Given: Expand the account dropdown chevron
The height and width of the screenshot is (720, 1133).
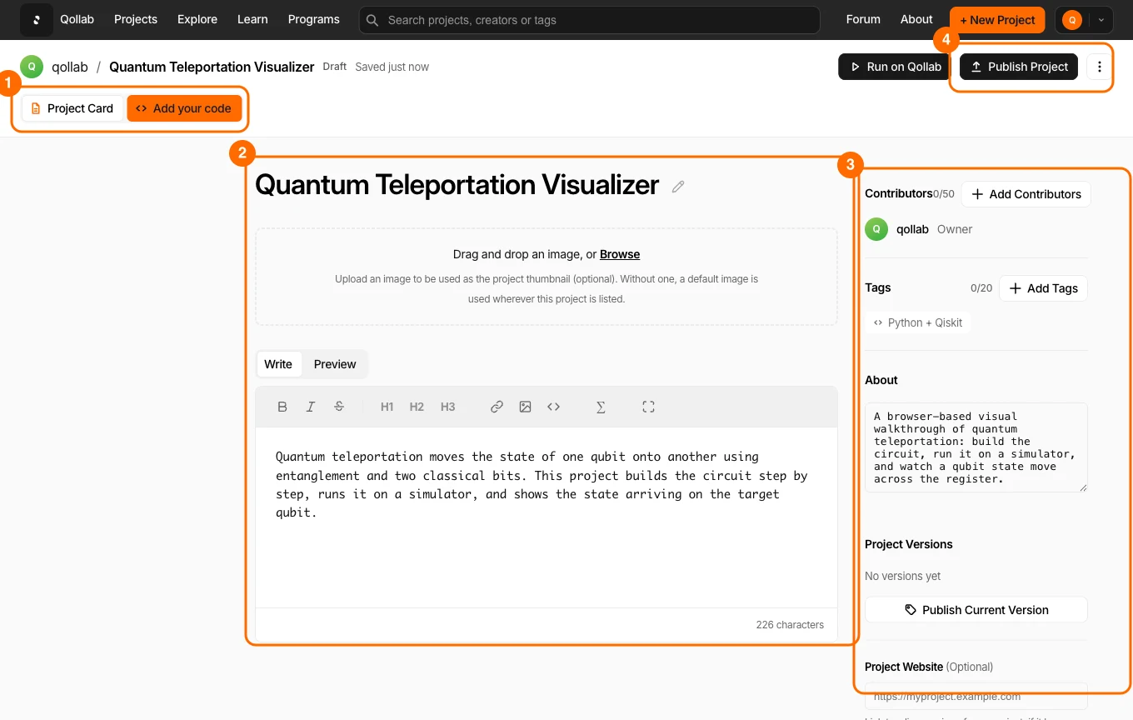Looking at the screenshot, I should [1101, 20].
